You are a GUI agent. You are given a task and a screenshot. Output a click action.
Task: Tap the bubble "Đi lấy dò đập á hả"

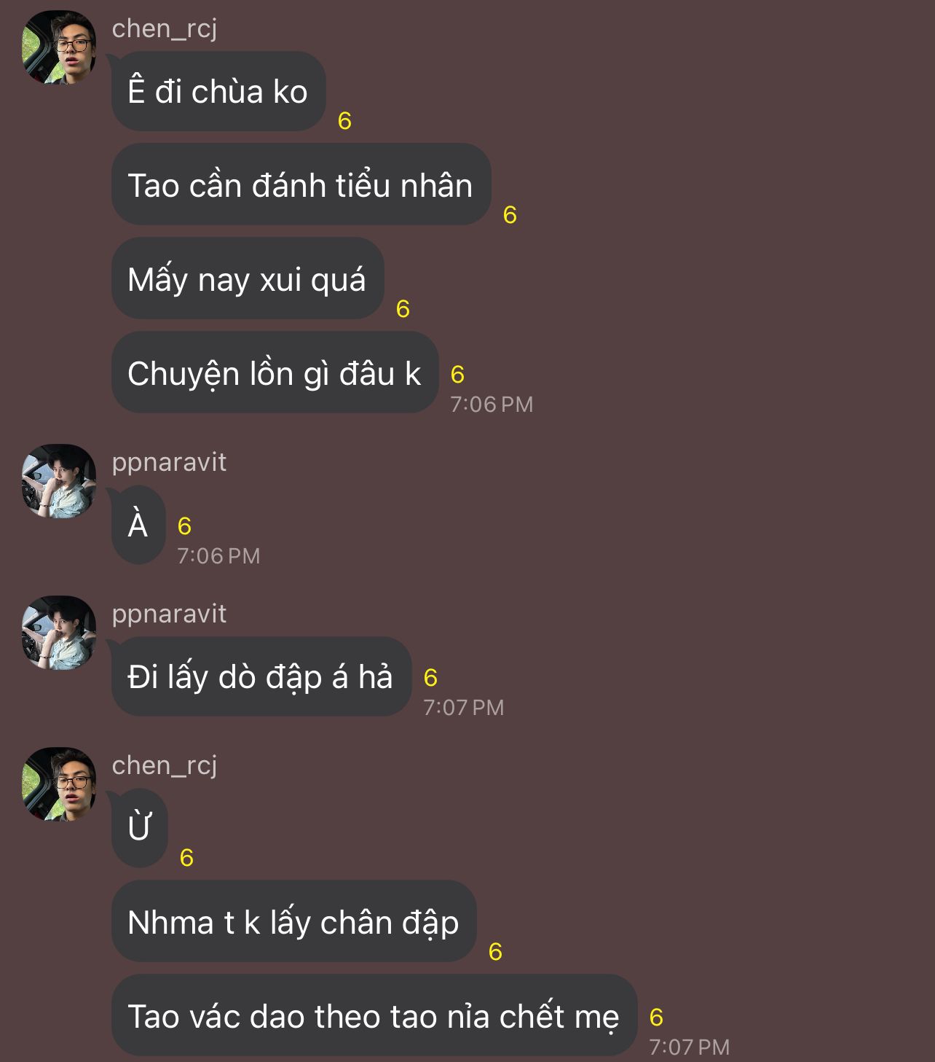tap(261, 676)
